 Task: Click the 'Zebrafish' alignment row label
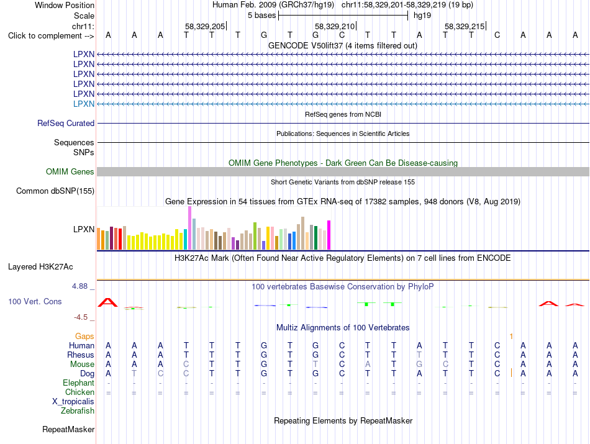pos(78,411)
